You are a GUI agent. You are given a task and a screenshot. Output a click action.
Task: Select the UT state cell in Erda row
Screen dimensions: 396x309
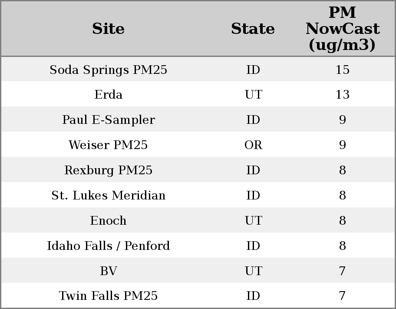coord(253,95)
